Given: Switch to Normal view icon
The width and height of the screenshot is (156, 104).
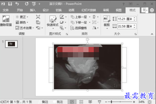Looking at the screenshot, I should [72, 102].
